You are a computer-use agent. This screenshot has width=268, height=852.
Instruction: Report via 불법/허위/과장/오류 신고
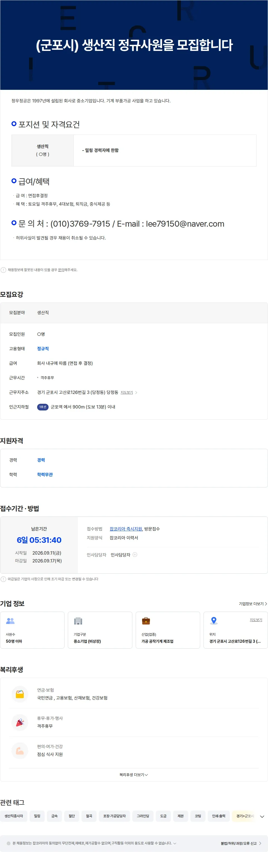click(x=241, y=843)
